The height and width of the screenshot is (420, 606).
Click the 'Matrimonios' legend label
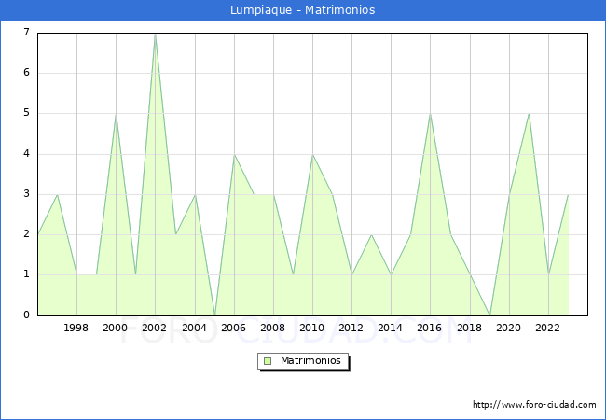pyautogui.click(x=310, y=360)
